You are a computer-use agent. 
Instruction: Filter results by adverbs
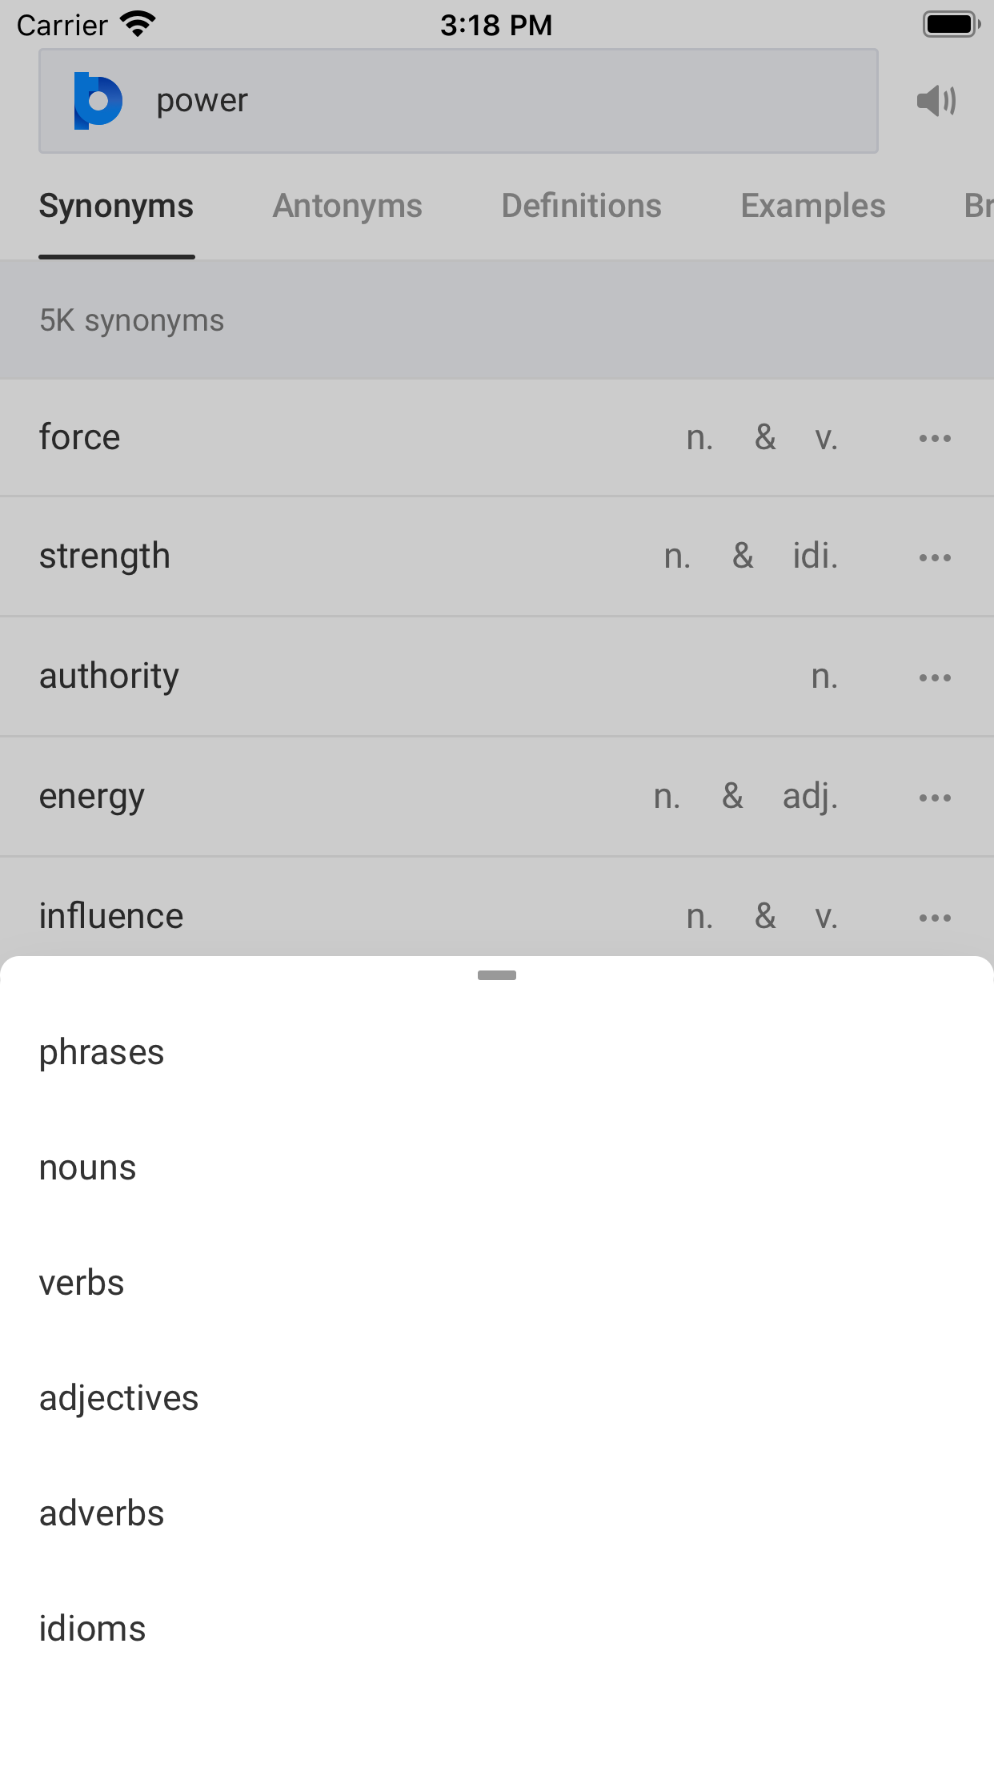tap(102, 1514)
